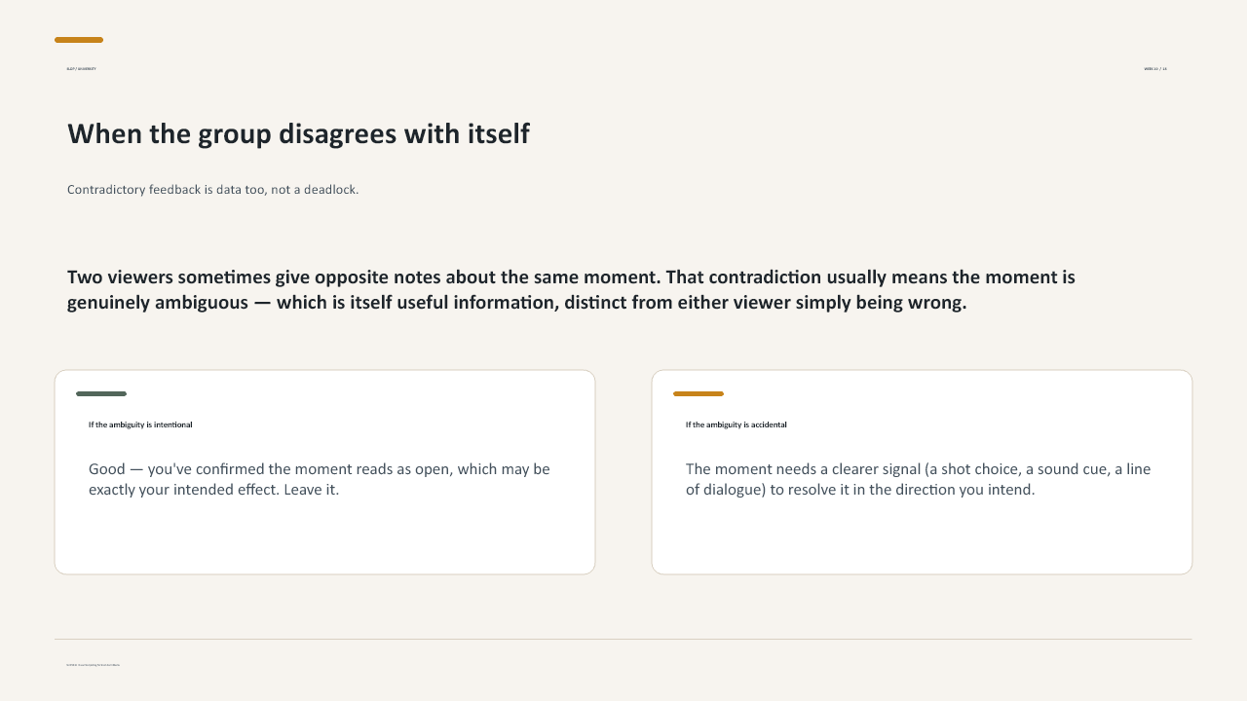Click the orange accent bar in right card
This screenshot has height=701, width=1247.
(699, 394)
